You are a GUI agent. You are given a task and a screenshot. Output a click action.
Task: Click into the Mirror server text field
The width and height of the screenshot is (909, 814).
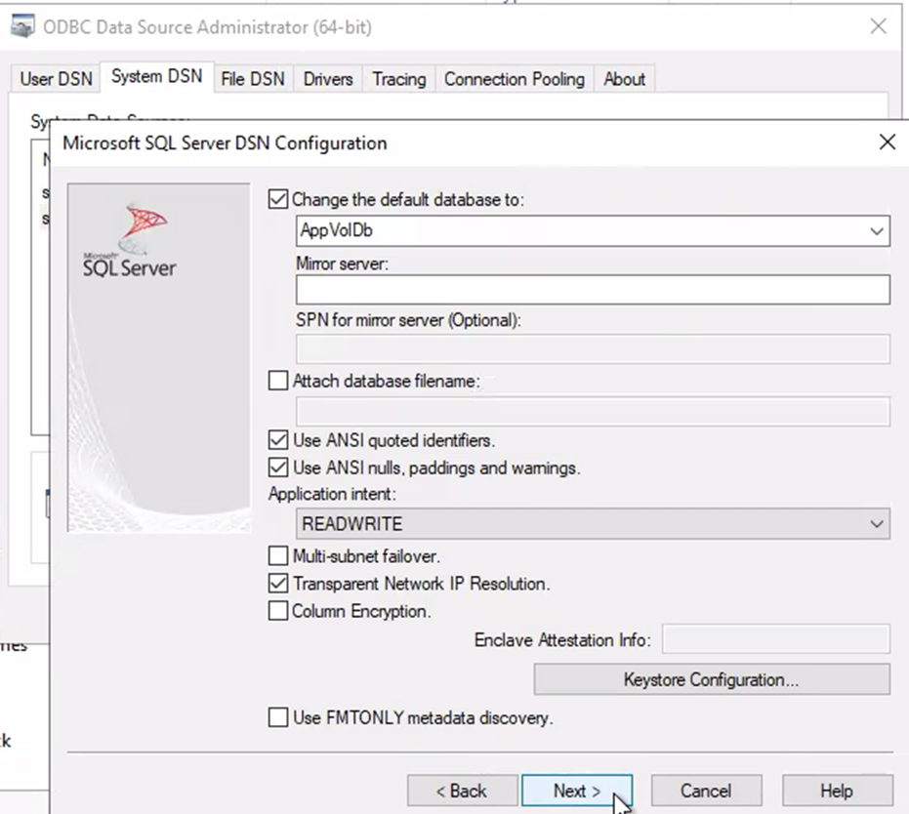tap(592, 290)
